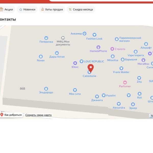Open the Скидка месяца chip
Image resolution: width=153 pixels, height=153 pixels.
point(81,9)
